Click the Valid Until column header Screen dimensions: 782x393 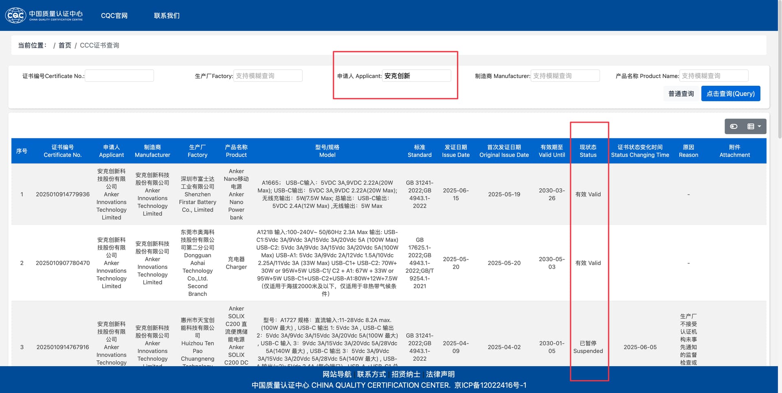click(552, 151)
